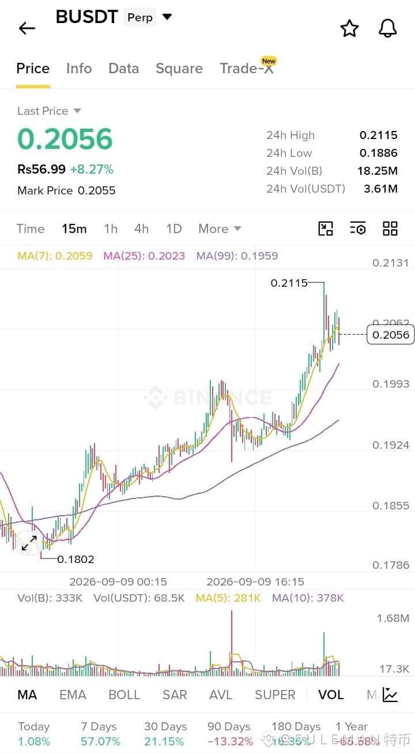Open price alert bell icon
This screenshot has height=754, width=415.
(x=388, y=28)
